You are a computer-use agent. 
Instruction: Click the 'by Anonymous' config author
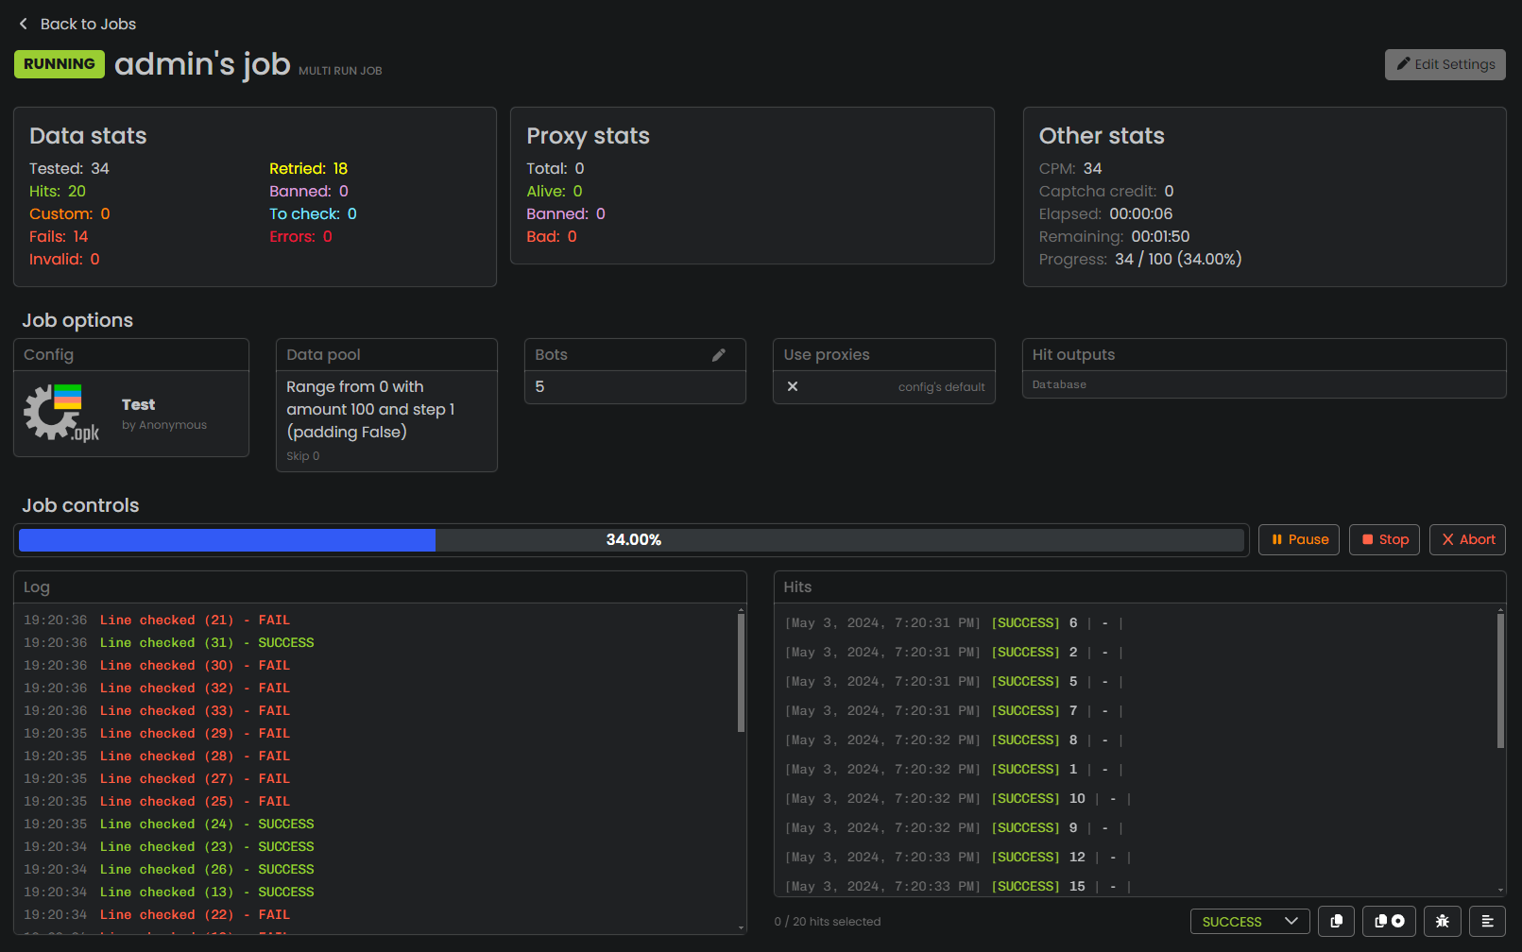coord(164,425)
